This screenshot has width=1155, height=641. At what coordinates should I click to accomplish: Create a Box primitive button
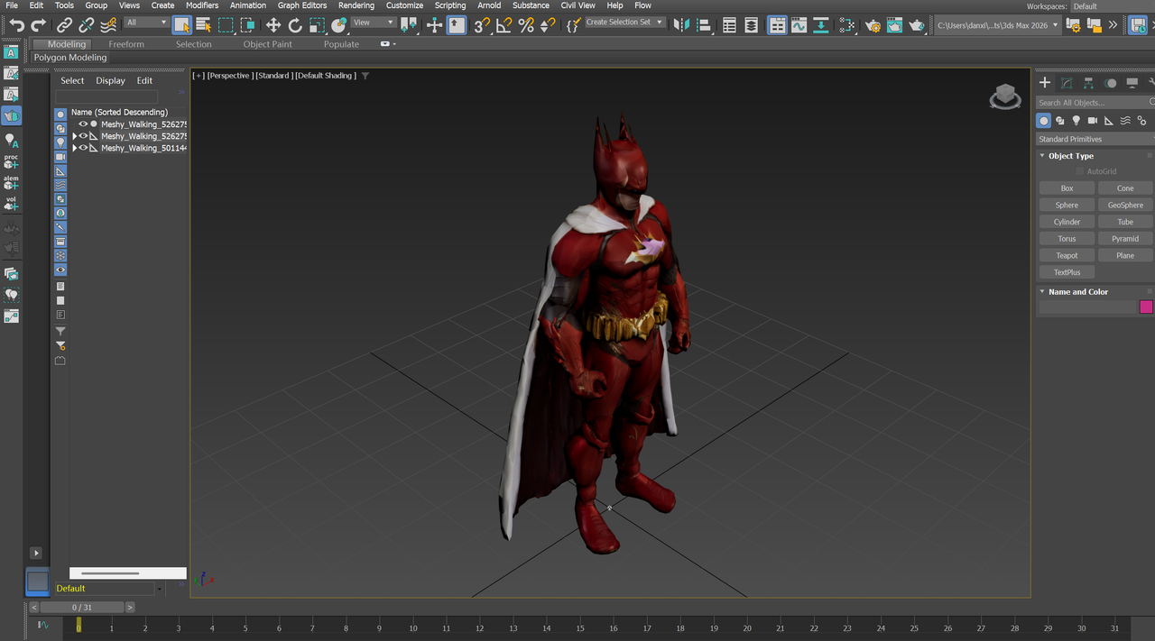pos(1067,188)
